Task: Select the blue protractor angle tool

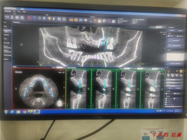Action: 81,20
